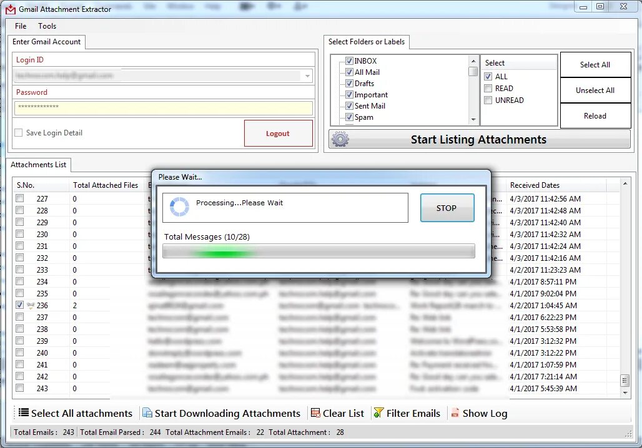
Task: Click serial number 240 in list
Action: click(42, 353)
